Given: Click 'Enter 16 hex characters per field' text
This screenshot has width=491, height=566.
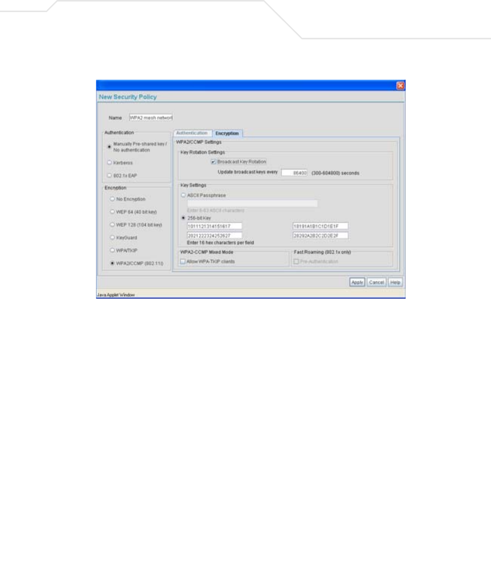Looking at the screenshot, I should click(x=221, y=243).
